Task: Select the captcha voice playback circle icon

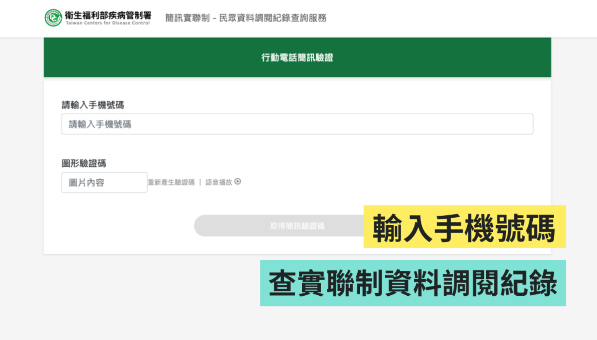Action: pyautogui.click(x=238, y=182)
